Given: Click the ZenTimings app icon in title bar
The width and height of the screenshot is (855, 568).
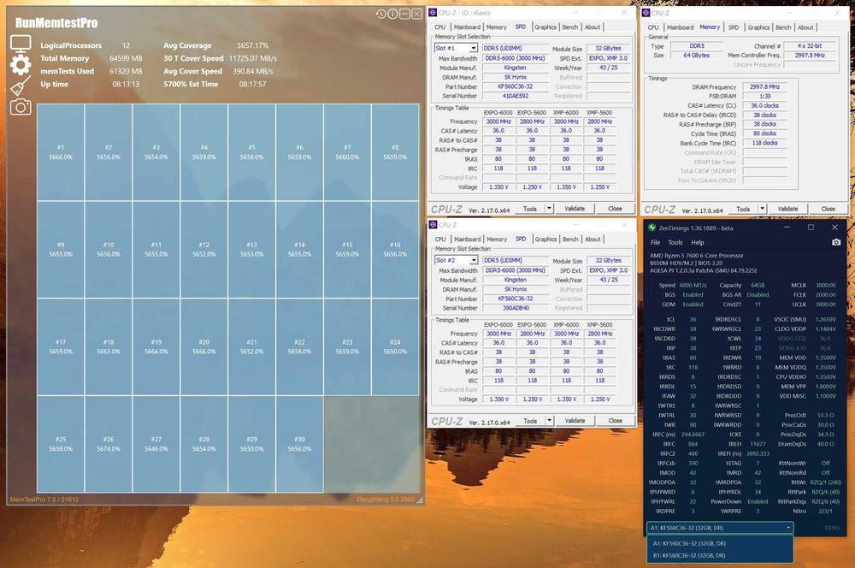Looking at the screenshot, I should [x=652, y=228].
